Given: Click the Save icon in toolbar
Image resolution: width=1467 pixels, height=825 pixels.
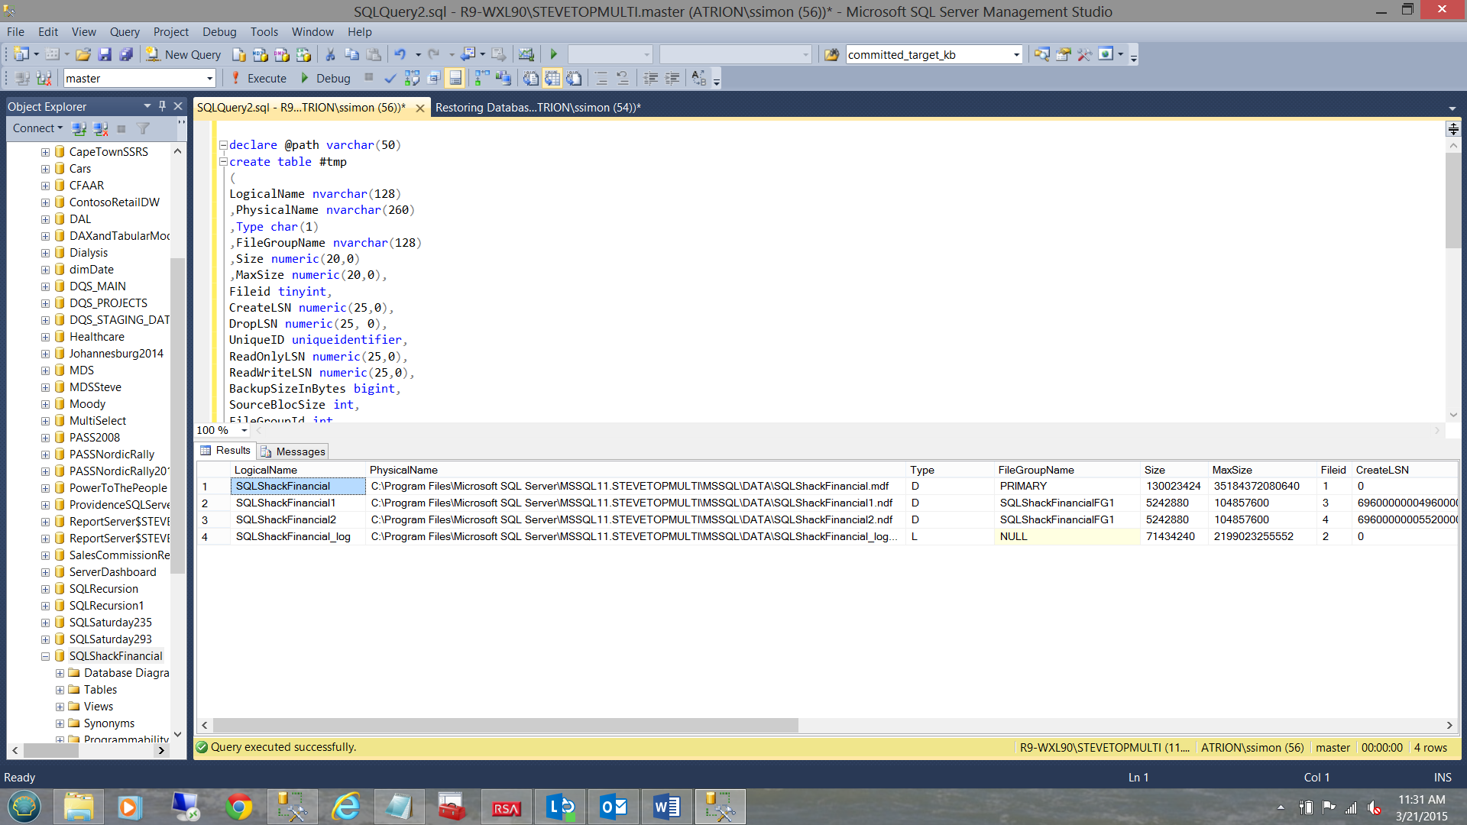Looking at the screenshot, I should [105, 54].
